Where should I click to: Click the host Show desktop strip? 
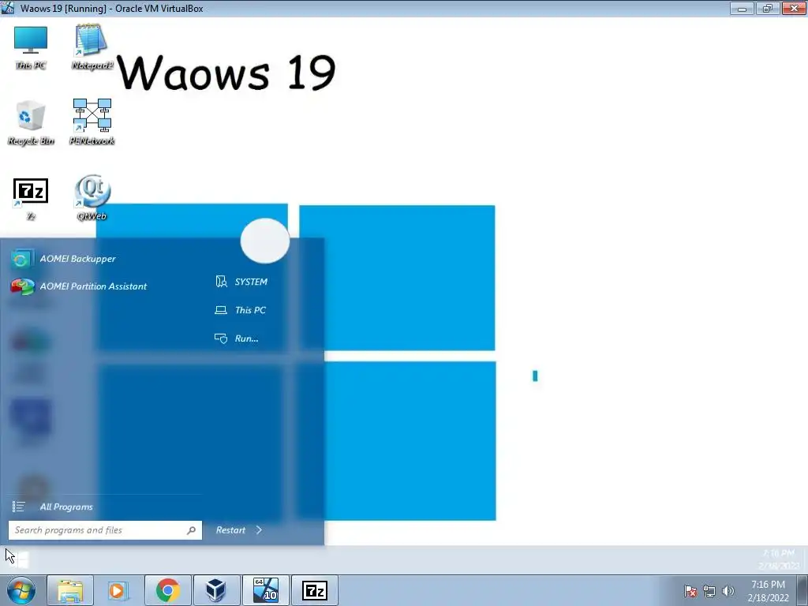coord(802,590)
